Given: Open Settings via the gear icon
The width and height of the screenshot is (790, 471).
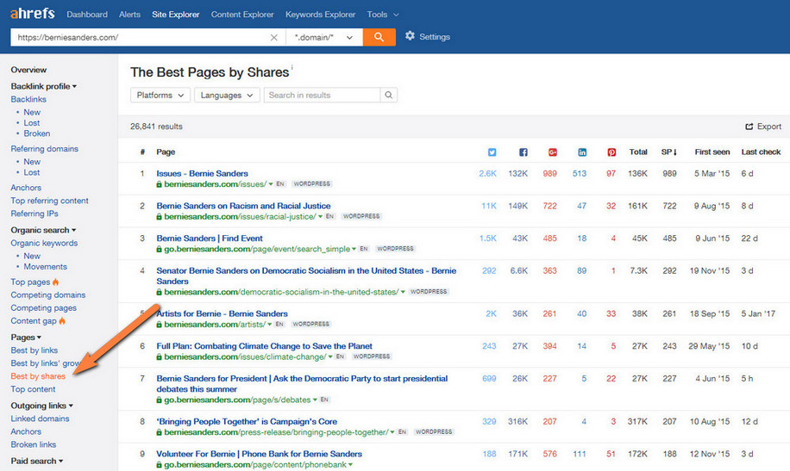Looking at the screenshot, I should [411, 35].
